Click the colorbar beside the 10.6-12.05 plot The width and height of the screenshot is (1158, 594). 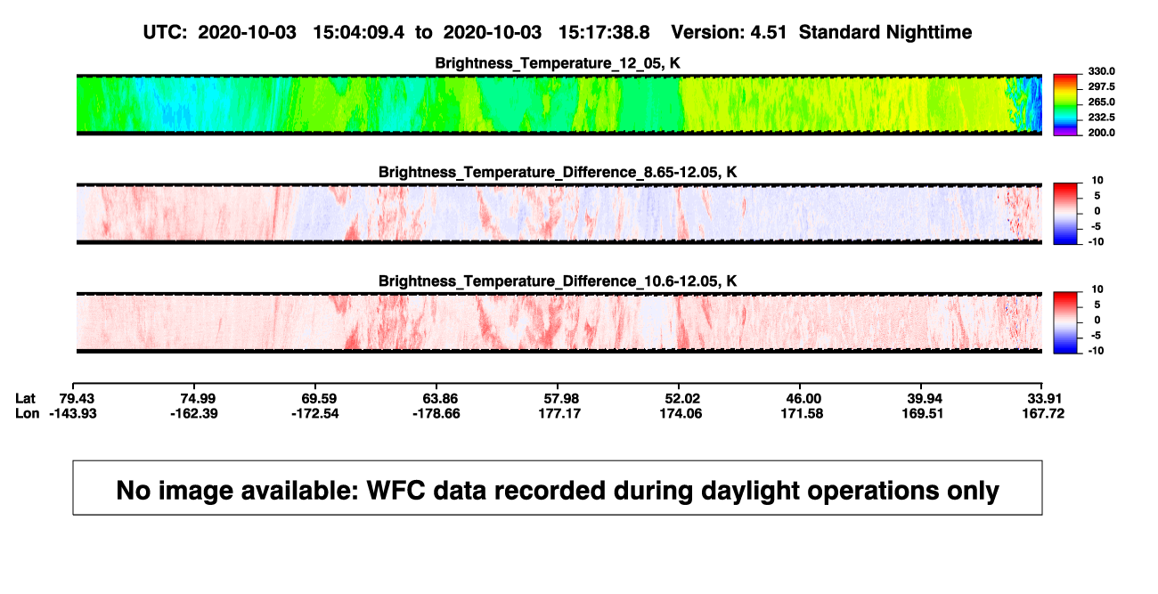1065,321
